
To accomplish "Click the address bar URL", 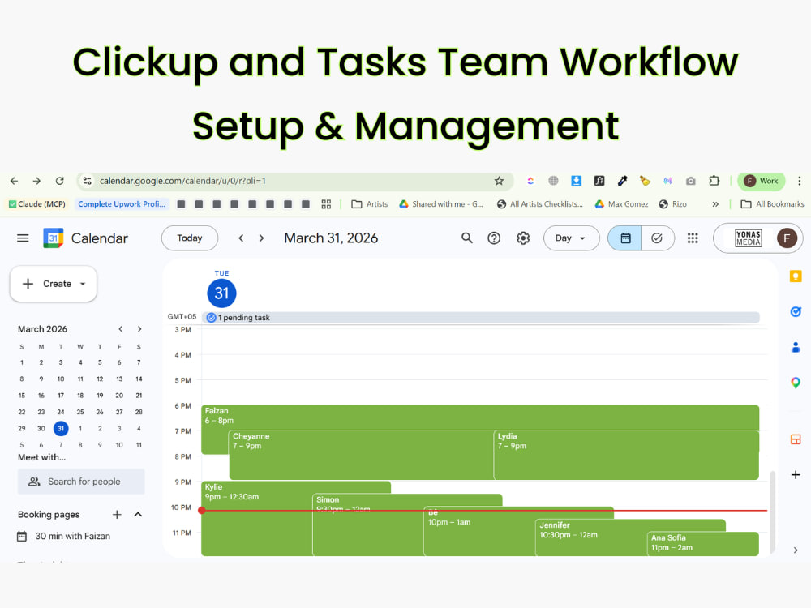I will tap(182, 181).
